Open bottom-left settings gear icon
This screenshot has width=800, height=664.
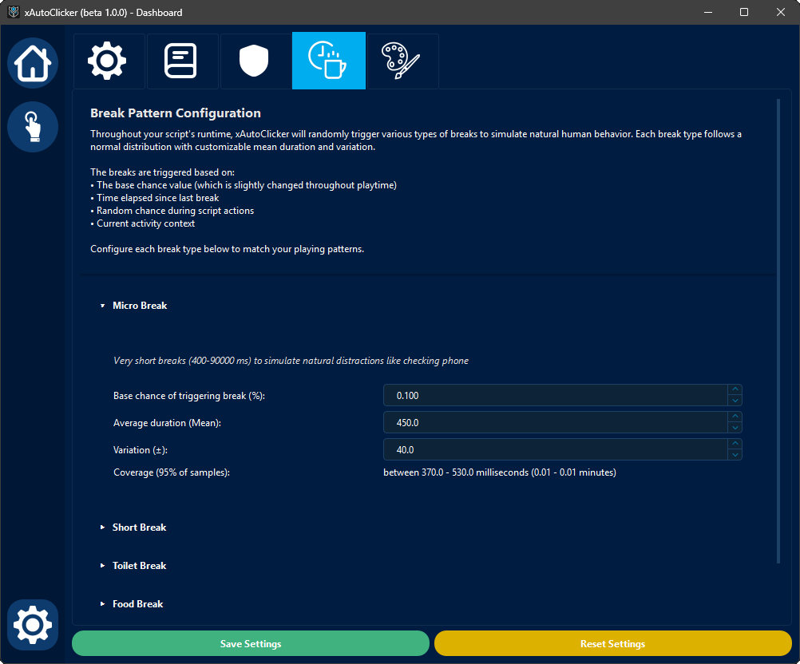click(33, 624)
